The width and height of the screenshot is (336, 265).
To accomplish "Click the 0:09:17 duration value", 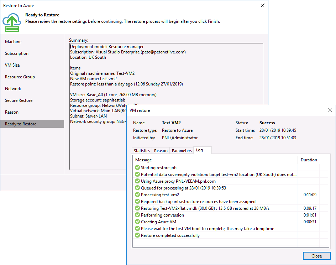I will [x=310, y=208].
